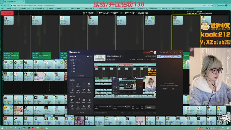Mute the microphone icon (麦克风)
Viewport: 231px width, 130px height.
pyautogui.click(x=96, y=107)
